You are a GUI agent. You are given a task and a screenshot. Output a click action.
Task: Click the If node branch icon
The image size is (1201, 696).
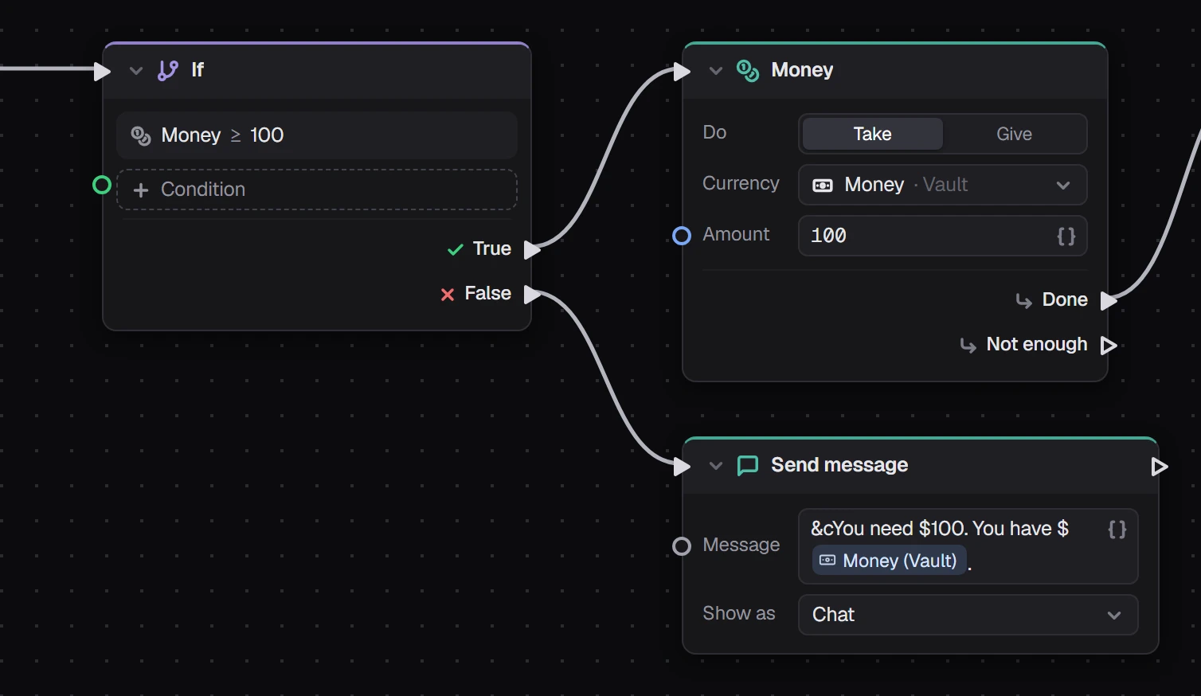(x=167, y=71)
